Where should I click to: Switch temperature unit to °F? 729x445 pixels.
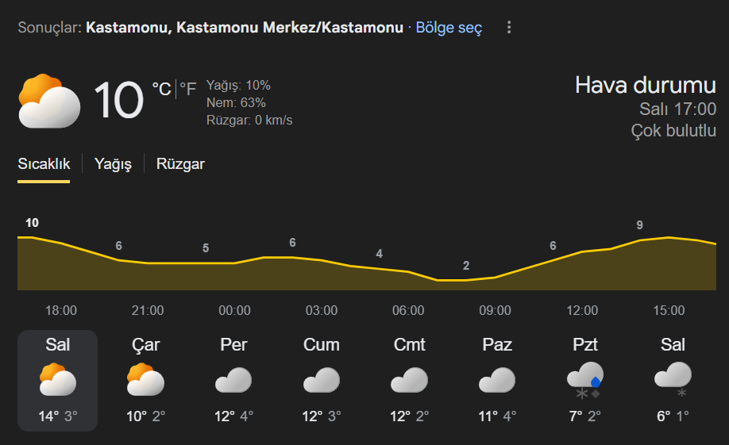188,89
